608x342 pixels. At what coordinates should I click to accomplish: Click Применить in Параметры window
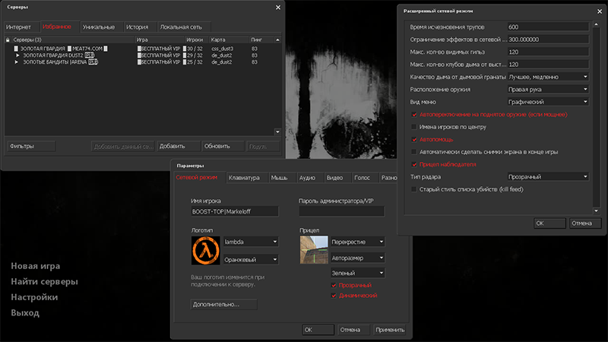(x=390, y=330)
